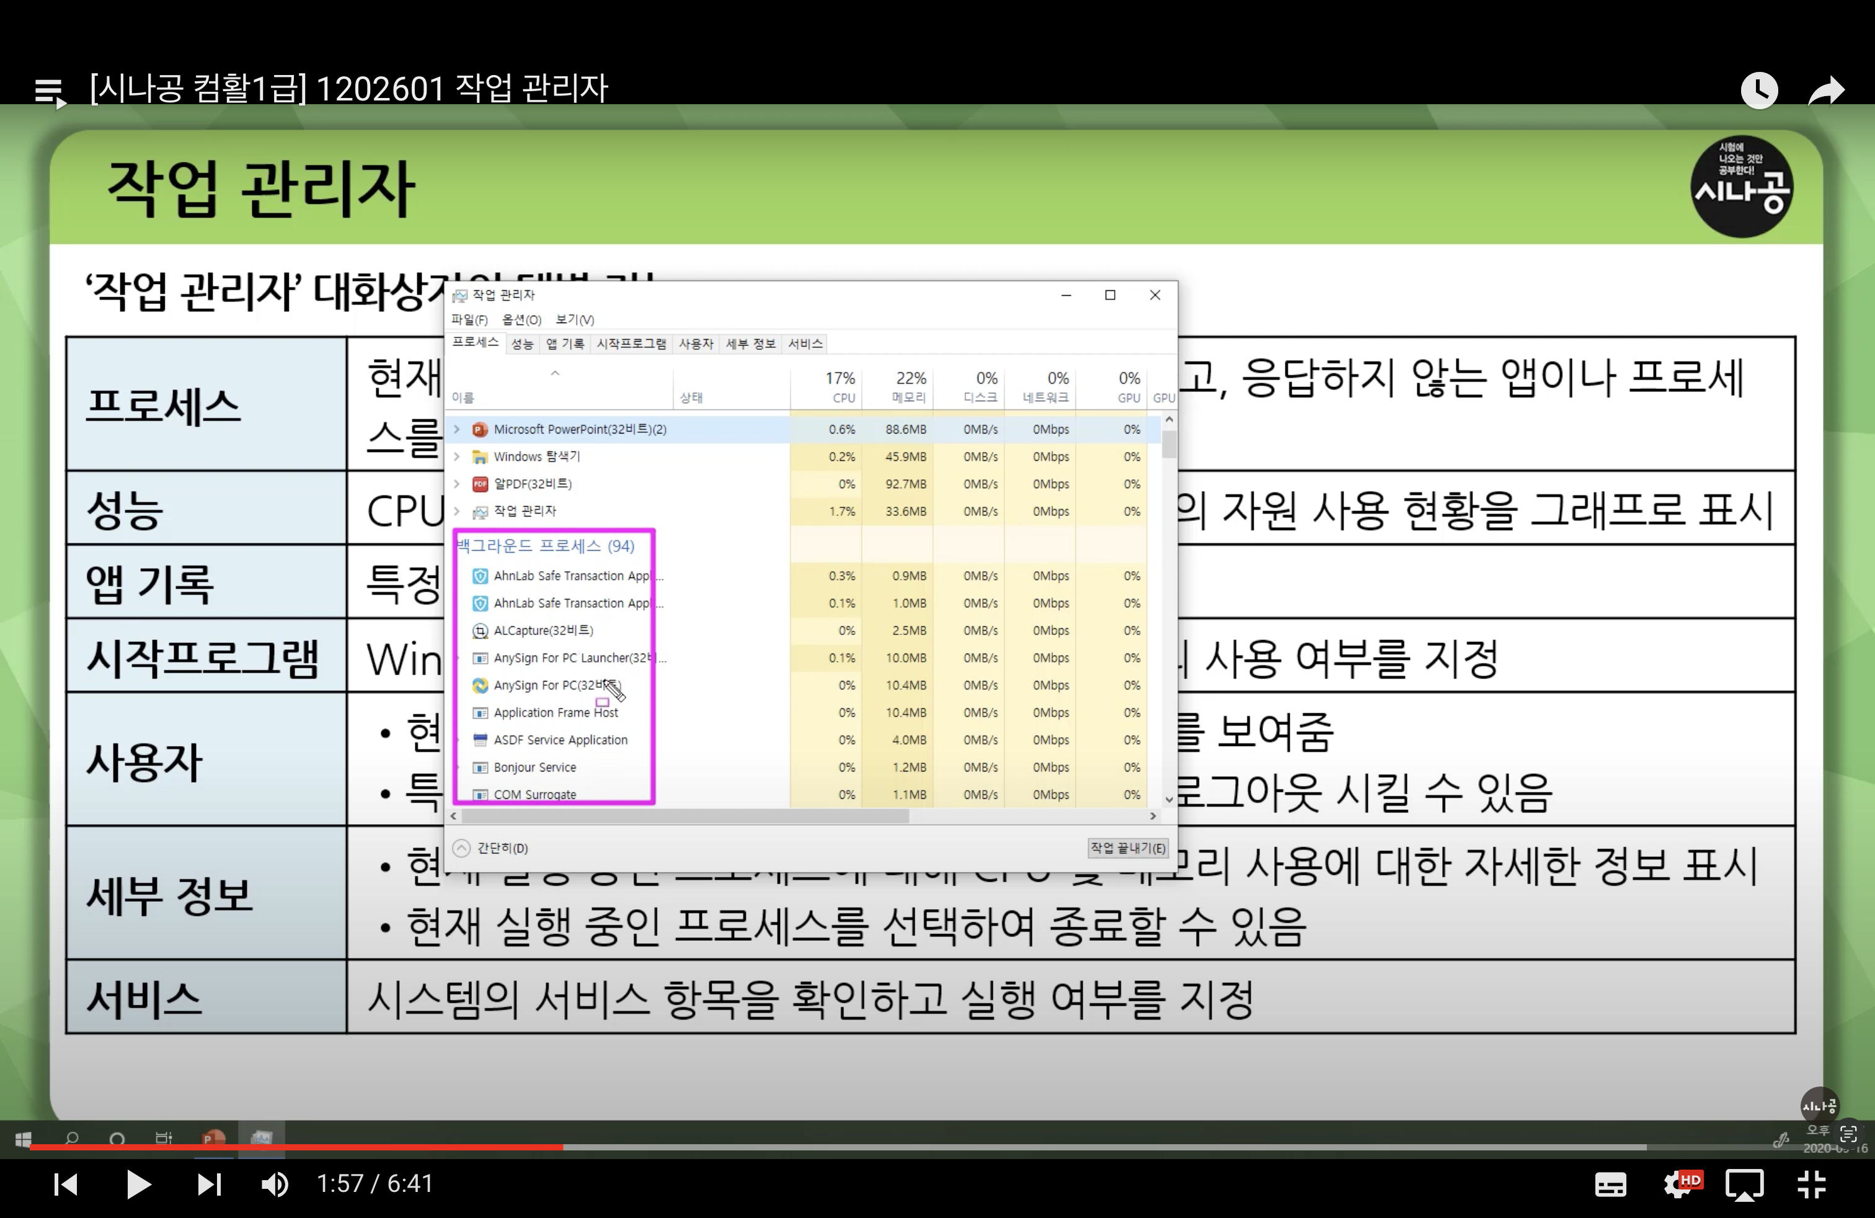
Task: Open the playlist queue icon
Action: point(50,91)
